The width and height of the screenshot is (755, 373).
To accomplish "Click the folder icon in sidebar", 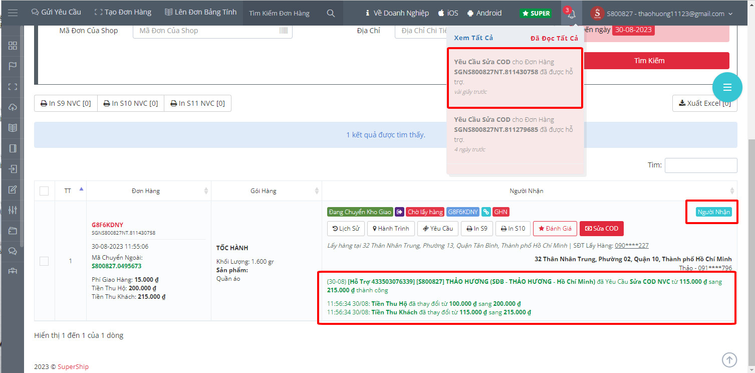I will tap(13, 231).
